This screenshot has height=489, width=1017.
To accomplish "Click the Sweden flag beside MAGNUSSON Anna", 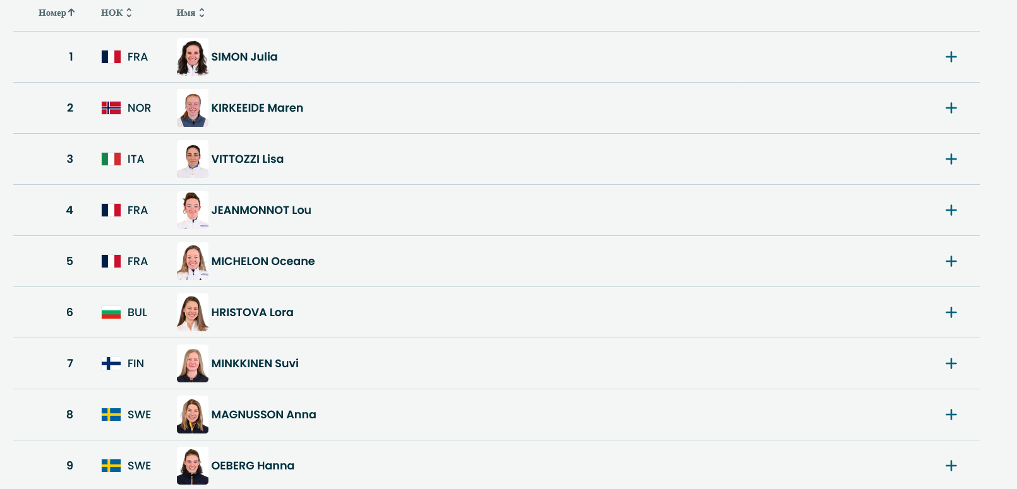I will coord(111,415).
